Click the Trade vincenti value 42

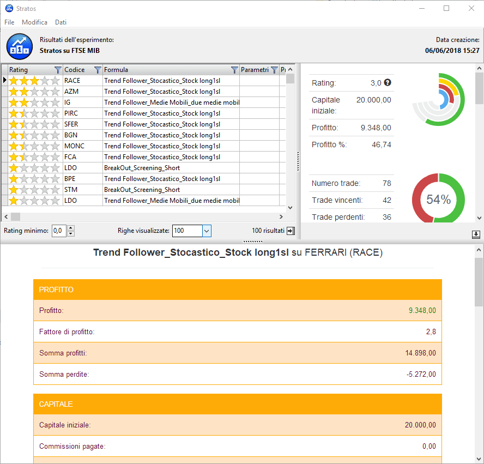pos(387,200)
